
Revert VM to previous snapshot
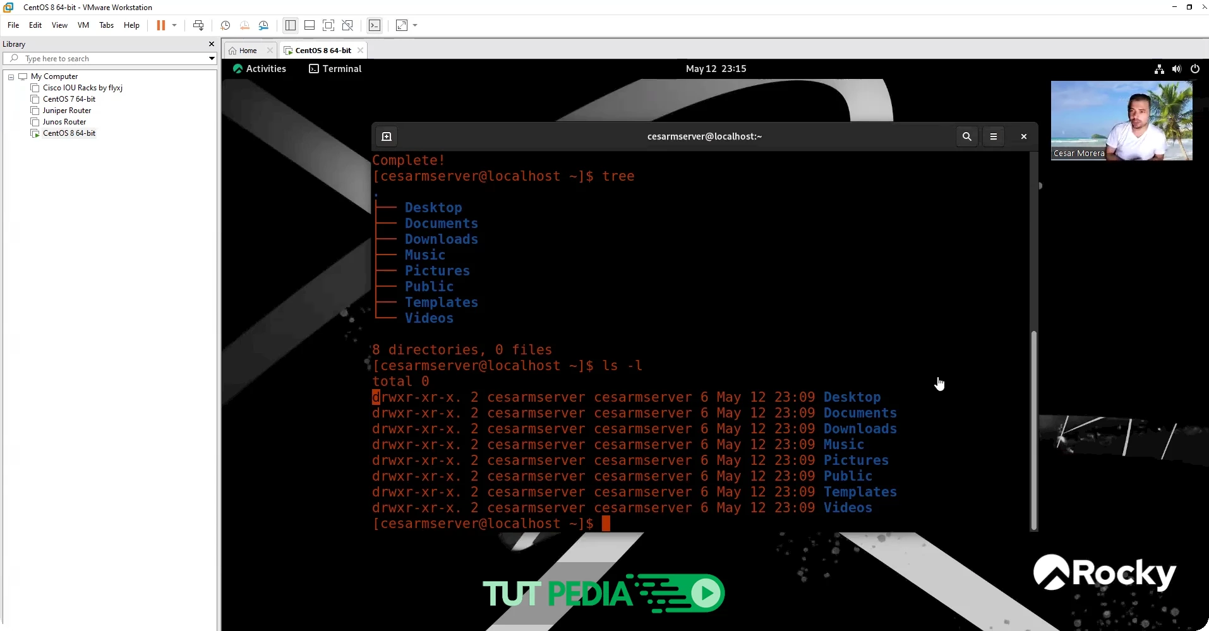(x=244, y=25)
